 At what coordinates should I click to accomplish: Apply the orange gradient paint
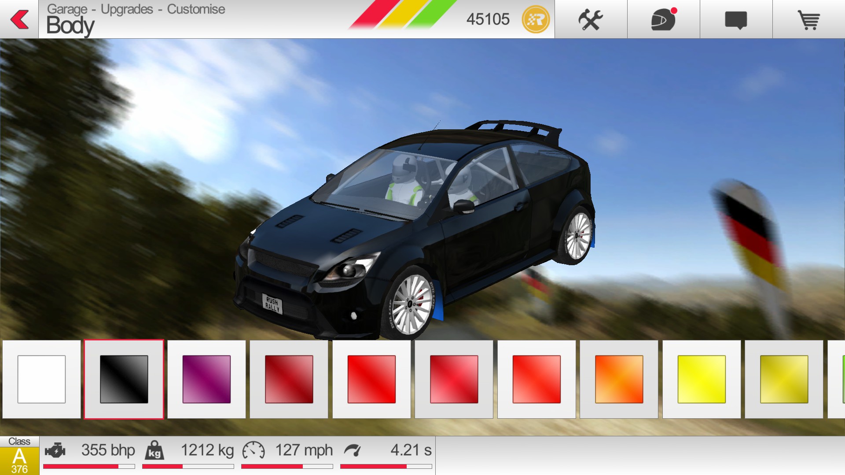[619, 379]
